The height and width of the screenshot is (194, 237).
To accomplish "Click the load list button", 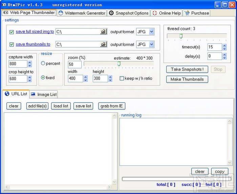I will coord(61,106).
